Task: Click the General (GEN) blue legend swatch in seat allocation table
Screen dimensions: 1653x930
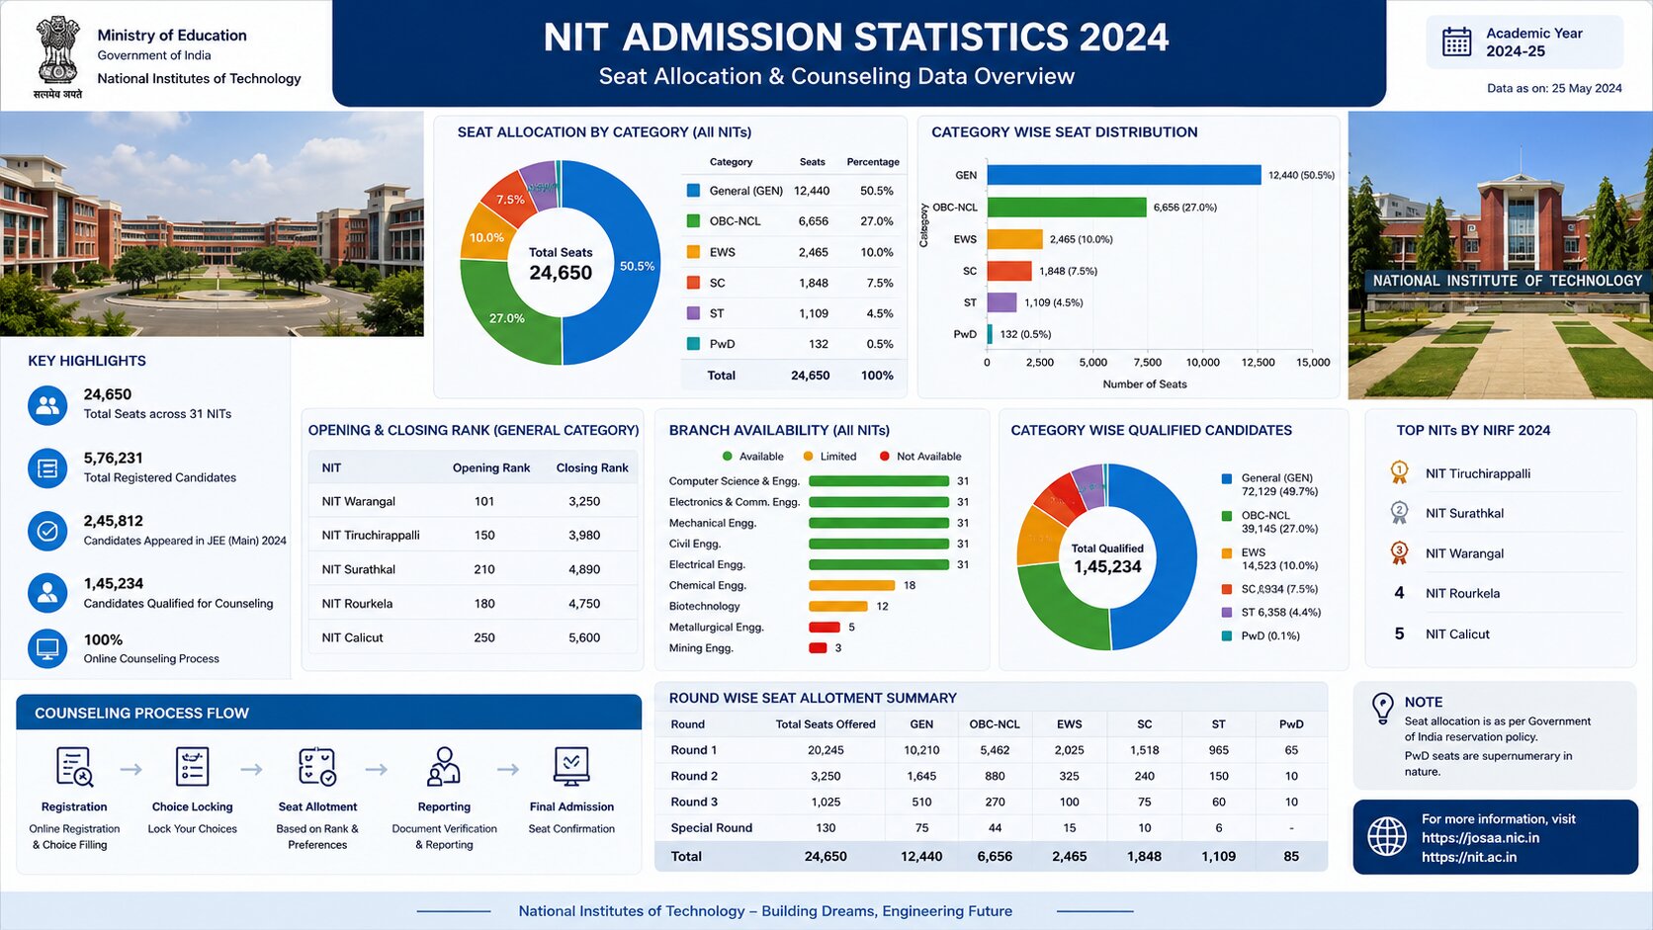Action: click(694, 191)
